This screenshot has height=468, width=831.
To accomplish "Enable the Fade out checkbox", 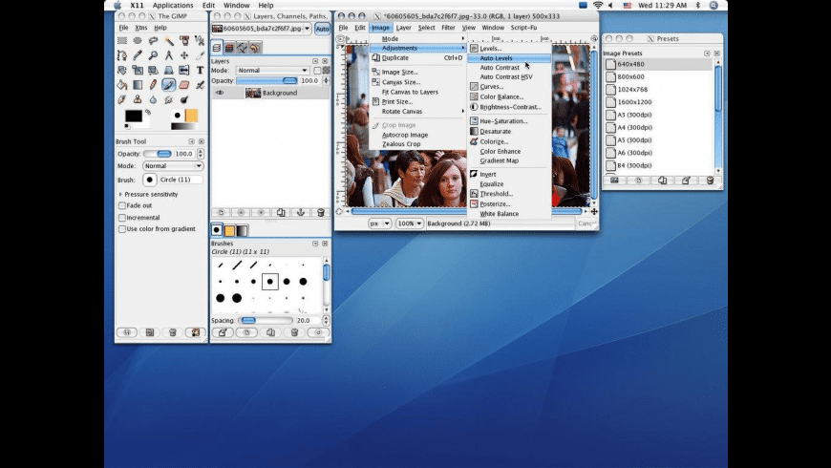I will click(122, 205).
